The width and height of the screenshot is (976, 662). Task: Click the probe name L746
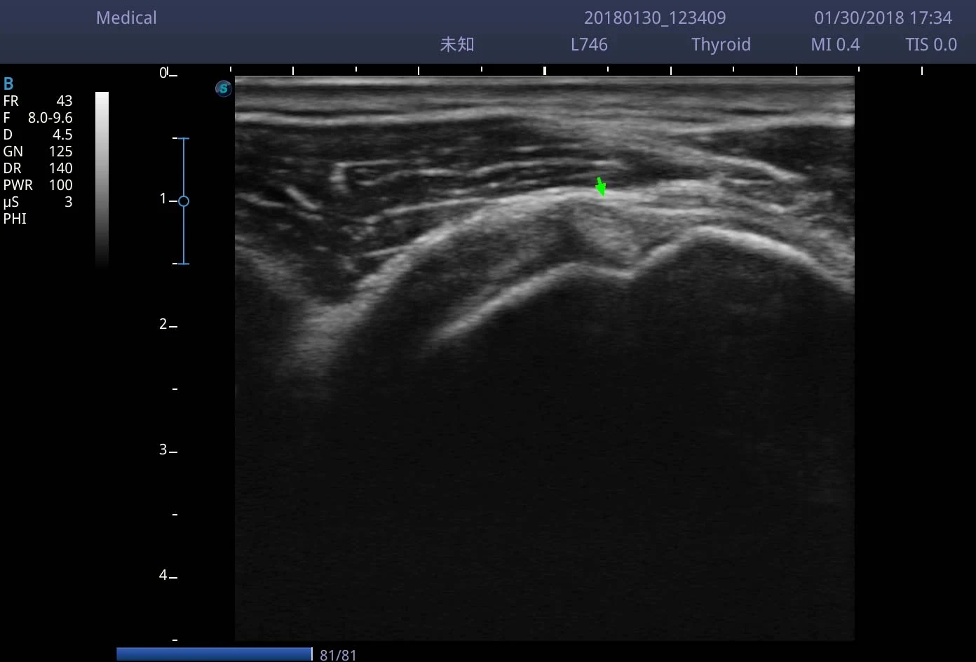[589, 45]
